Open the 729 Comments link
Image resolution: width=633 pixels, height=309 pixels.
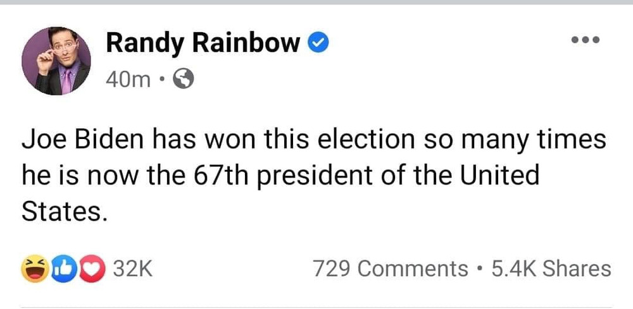pos(391,269)
